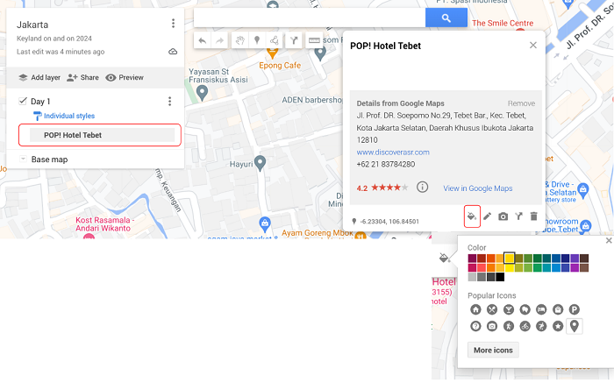
Task: Choose the dark maroon first swatch
Action: tap(472, 259)
